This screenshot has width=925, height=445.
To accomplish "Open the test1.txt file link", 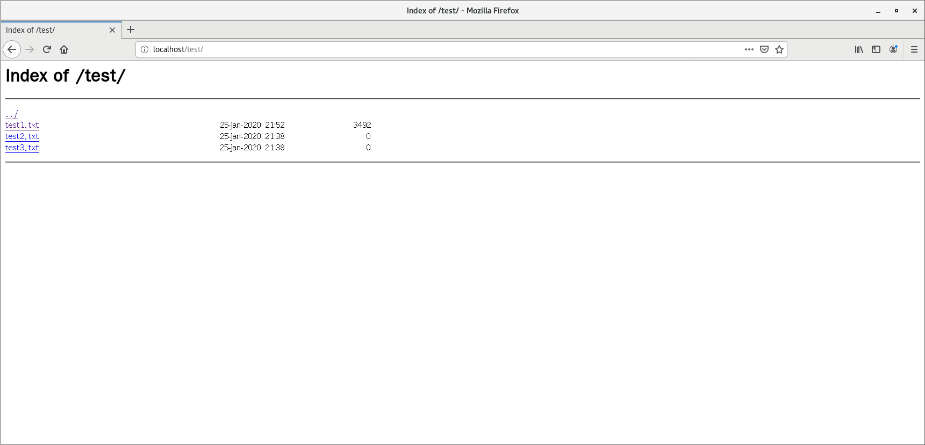I will coord(22,125).
